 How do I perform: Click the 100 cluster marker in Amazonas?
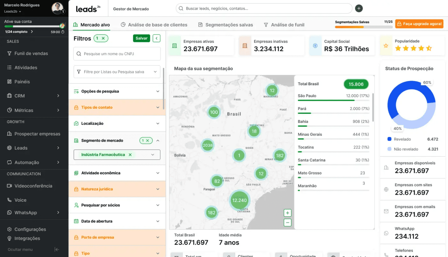[x=214, y=112]
